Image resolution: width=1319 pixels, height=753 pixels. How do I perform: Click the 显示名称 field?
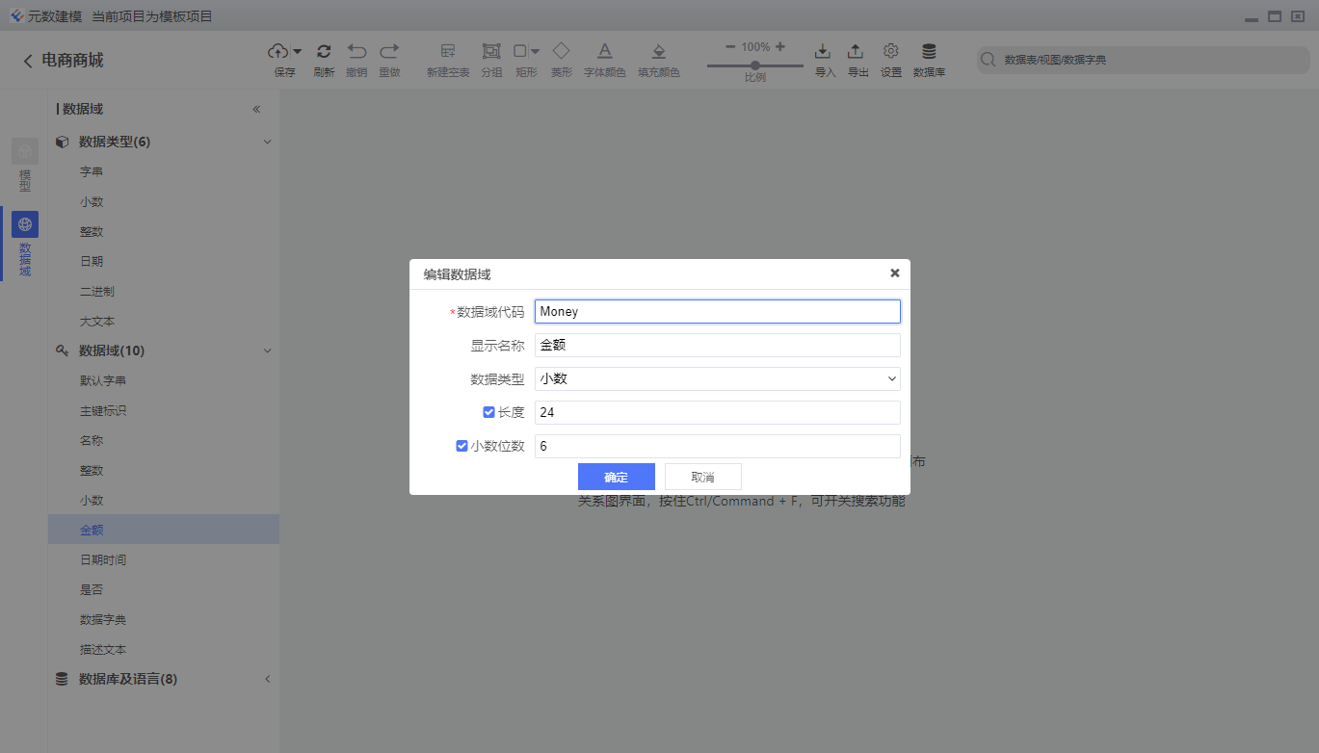coord(718,346)
